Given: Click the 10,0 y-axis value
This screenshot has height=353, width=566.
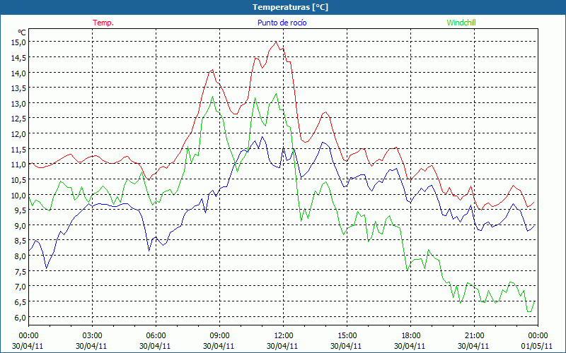Looking at the screenshot, I should pos(18,196).
